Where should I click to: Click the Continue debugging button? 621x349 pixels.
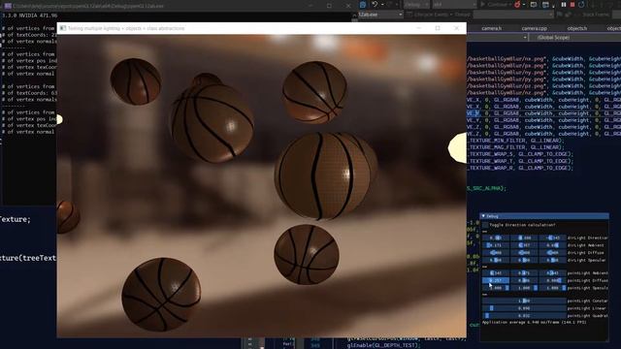pyautogui.click(x=497, y=5)
